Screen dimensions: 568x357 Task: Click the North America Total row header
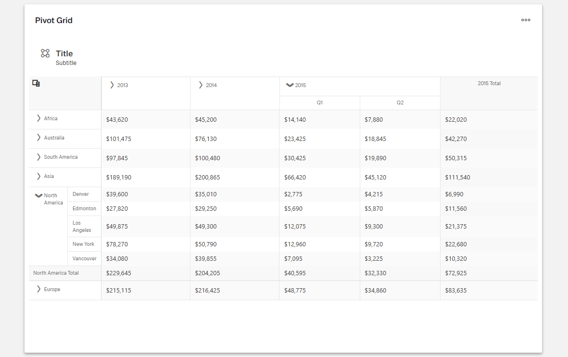[x=56, y=273]
